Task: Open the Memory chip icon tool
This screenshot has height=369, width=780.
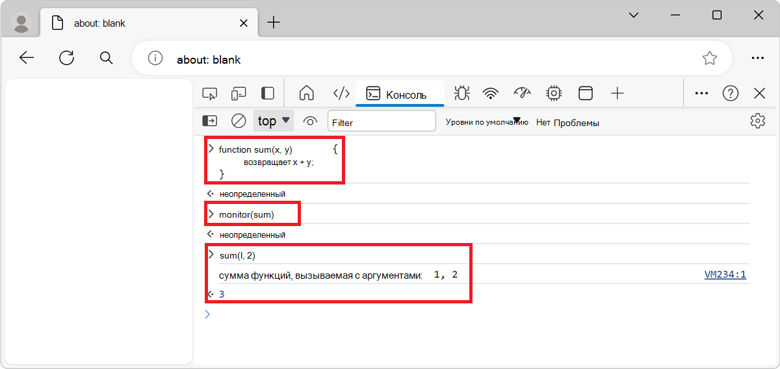Action: tap(554, 94)
